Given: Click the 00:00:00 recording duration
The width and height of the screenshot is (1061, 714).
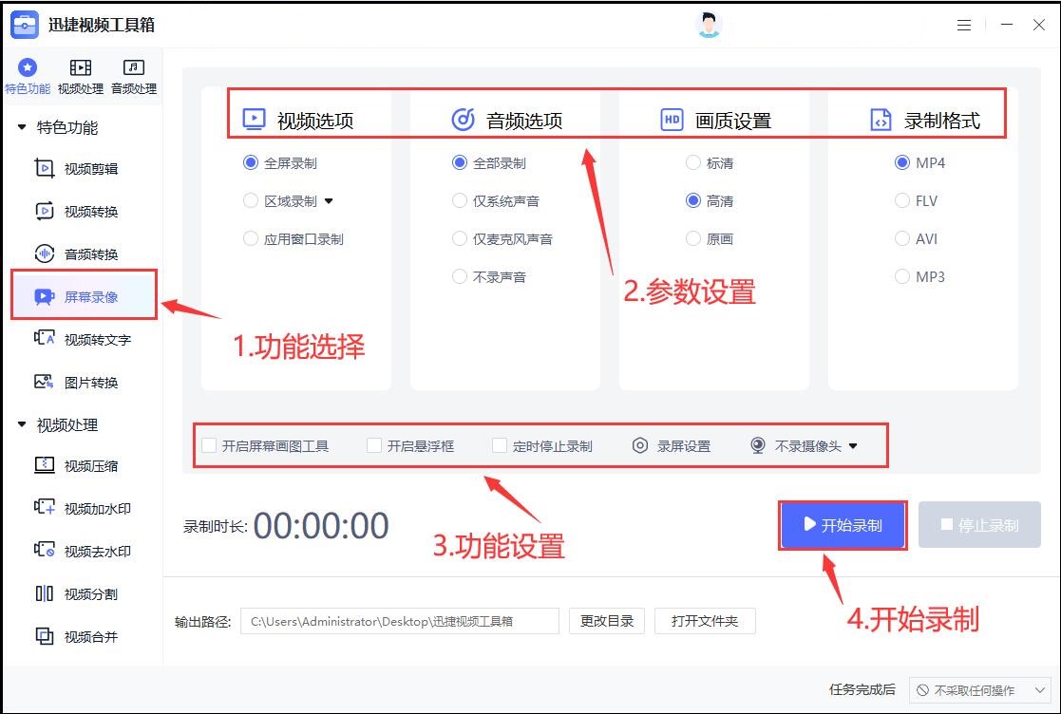Looking at the screenshot, I should tap(321, 525).
